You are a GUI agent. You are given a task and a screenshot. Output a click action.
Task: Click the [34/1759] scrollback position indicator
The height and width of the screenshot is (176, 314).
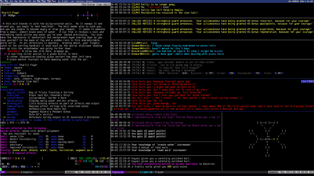tap(307, 81)
